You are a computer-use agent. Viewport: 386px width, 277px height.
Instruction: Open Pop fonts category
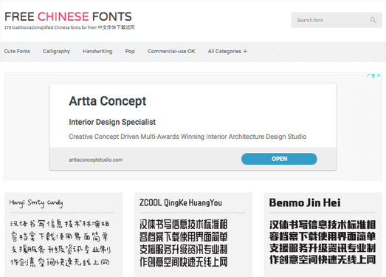click(x=130, y=51)
